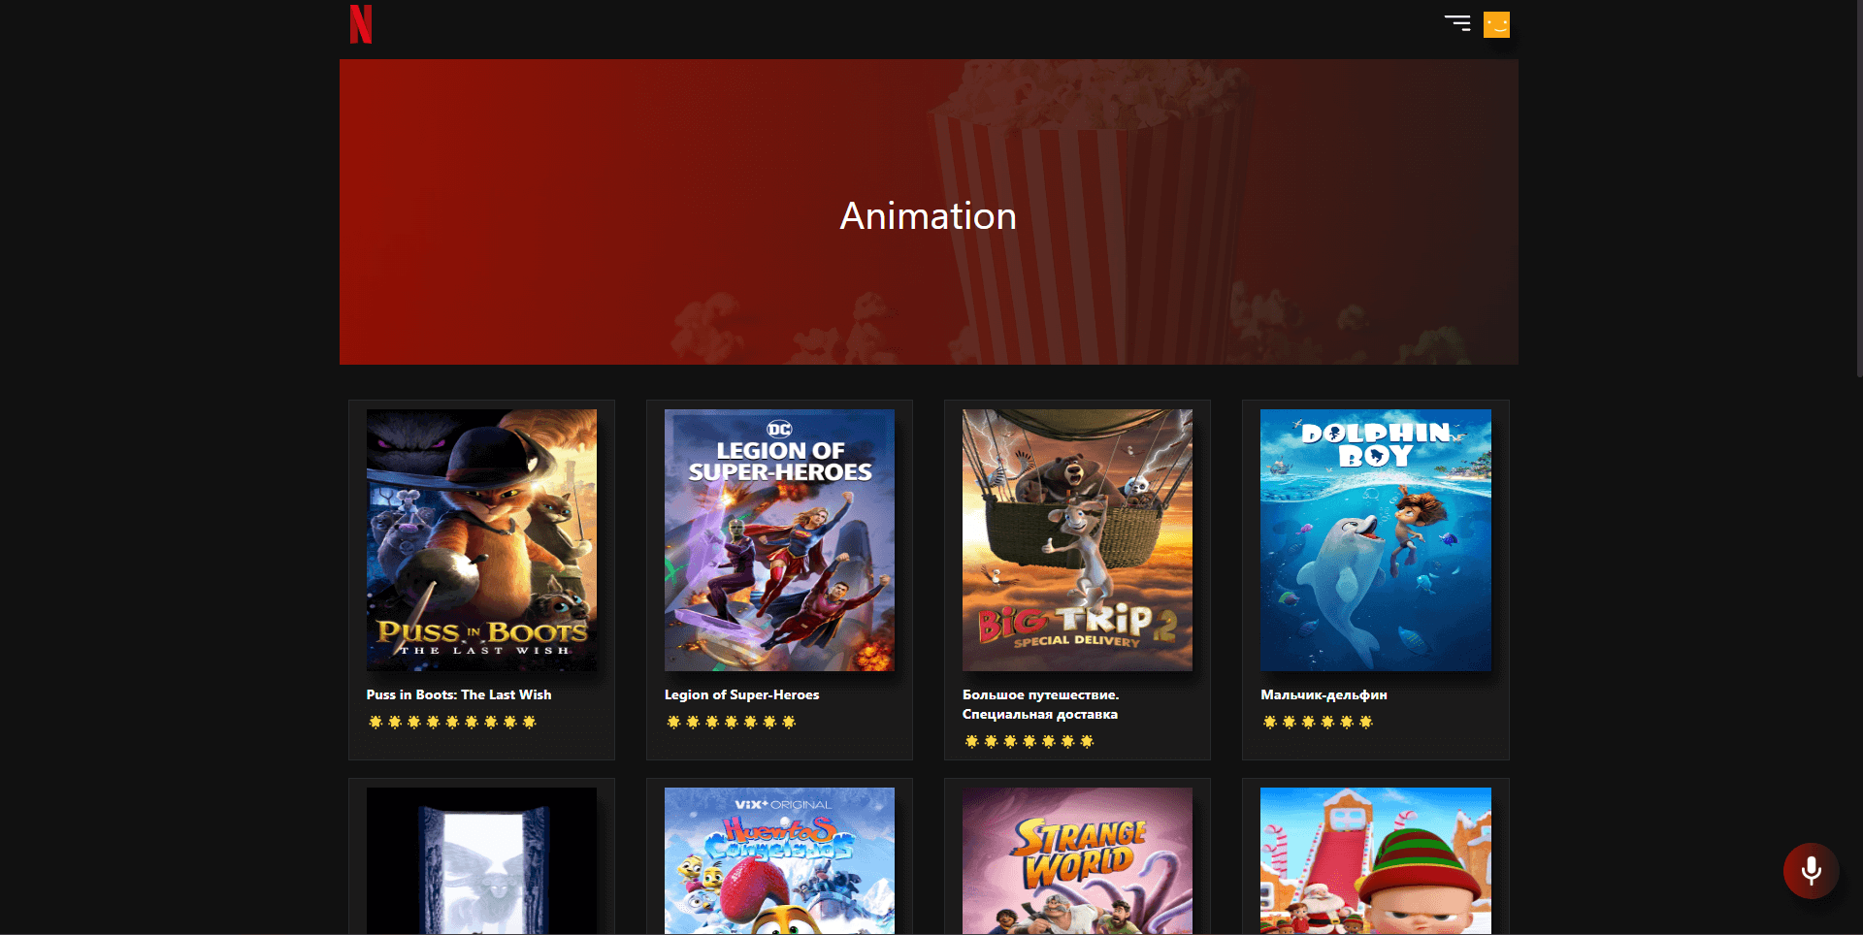Select the Big Trip 2 poster
Viewport: 1863px width, 935px height.
(1077, 540)
